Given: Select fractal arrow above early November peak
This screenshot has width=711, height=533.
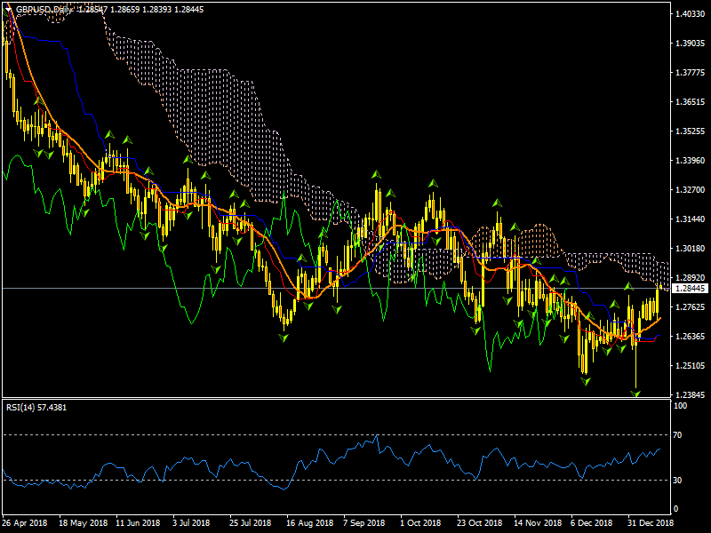Looking at the screenshot, I should click(x=496, y=203).
